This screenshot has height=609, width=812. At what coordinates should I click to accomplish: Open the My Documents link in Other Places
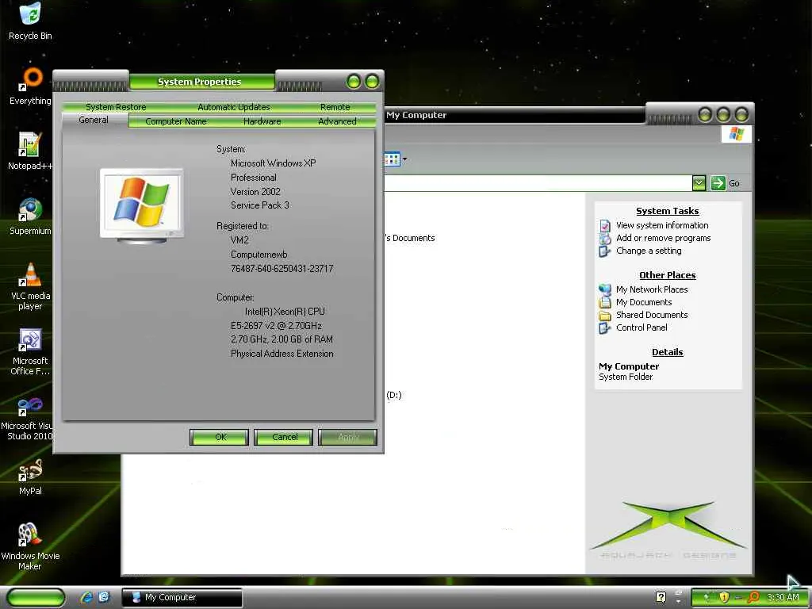coord(644,302)
